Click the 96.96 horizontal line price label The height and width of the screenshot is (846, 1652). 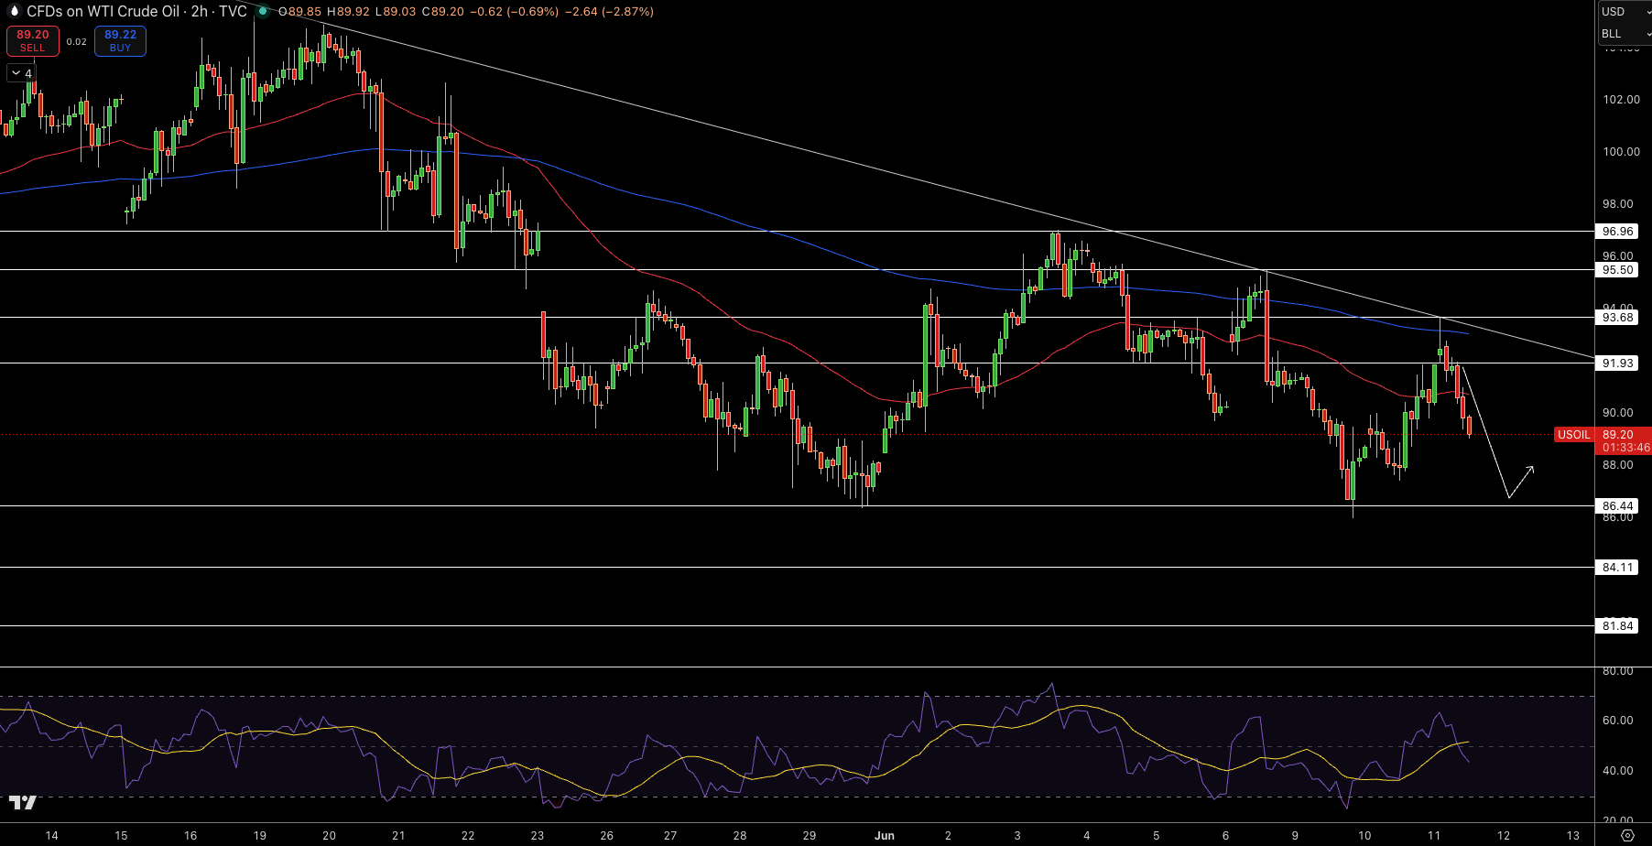1617,232
